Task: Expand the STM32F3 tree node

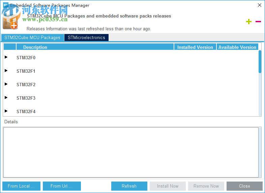Action: 6,98
